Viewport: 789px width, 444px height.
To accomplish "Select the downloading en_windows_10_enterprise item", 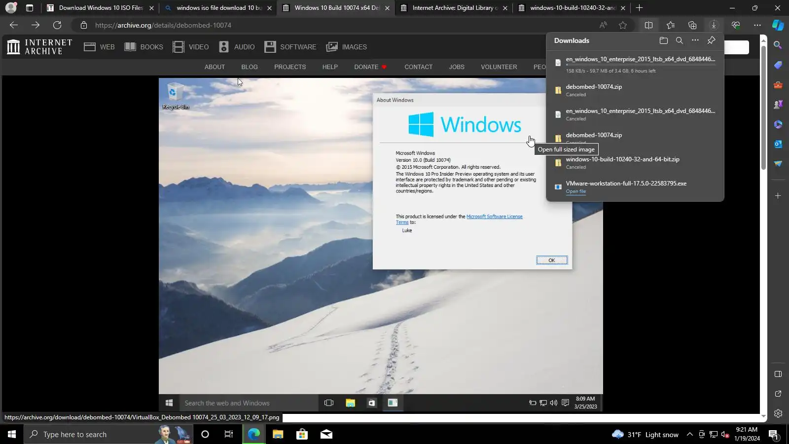I will 635,64.
